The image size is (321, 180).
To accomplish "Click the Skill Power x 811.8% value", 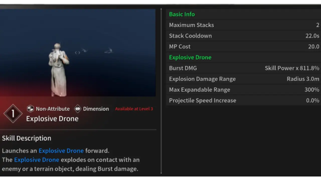I will coord(292,68).
